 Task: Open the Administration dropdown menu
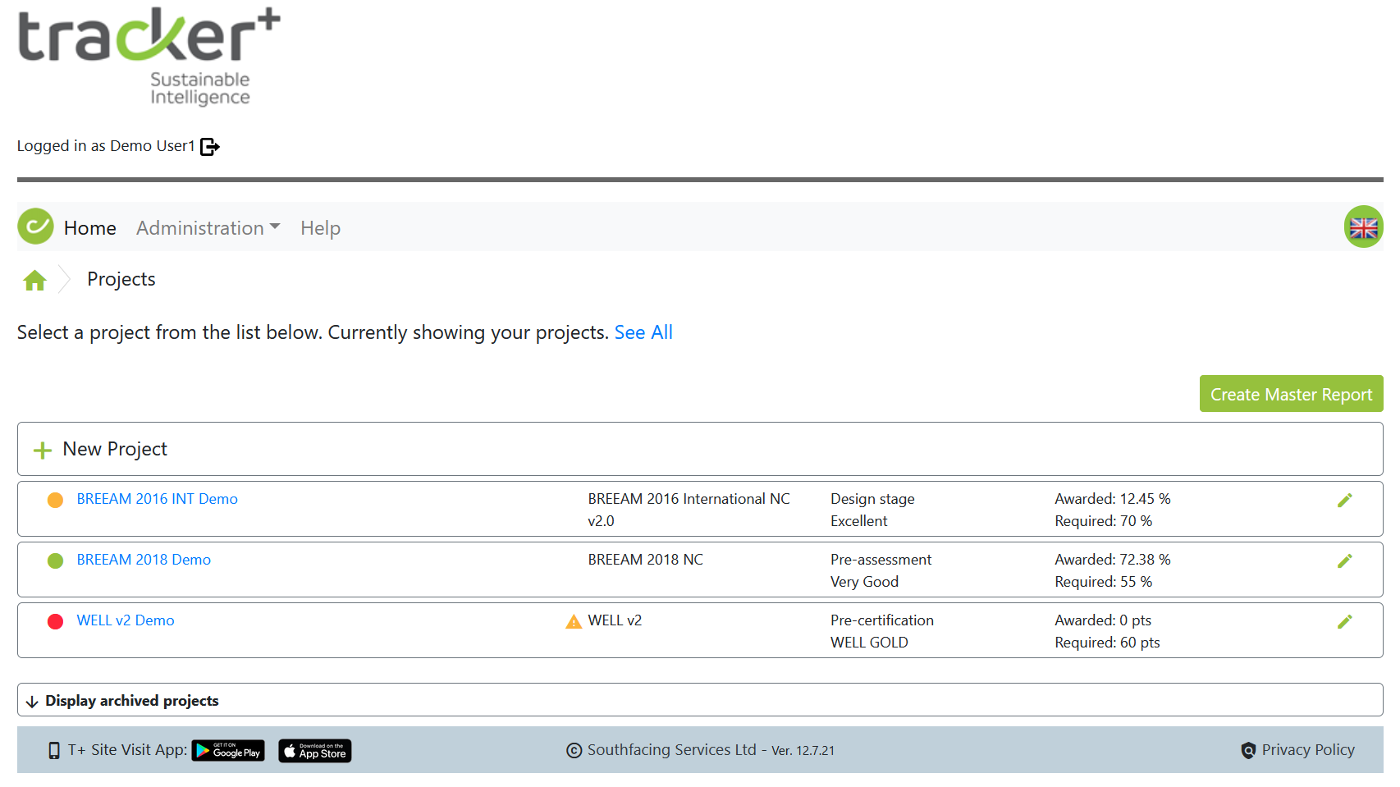point(208,228)
